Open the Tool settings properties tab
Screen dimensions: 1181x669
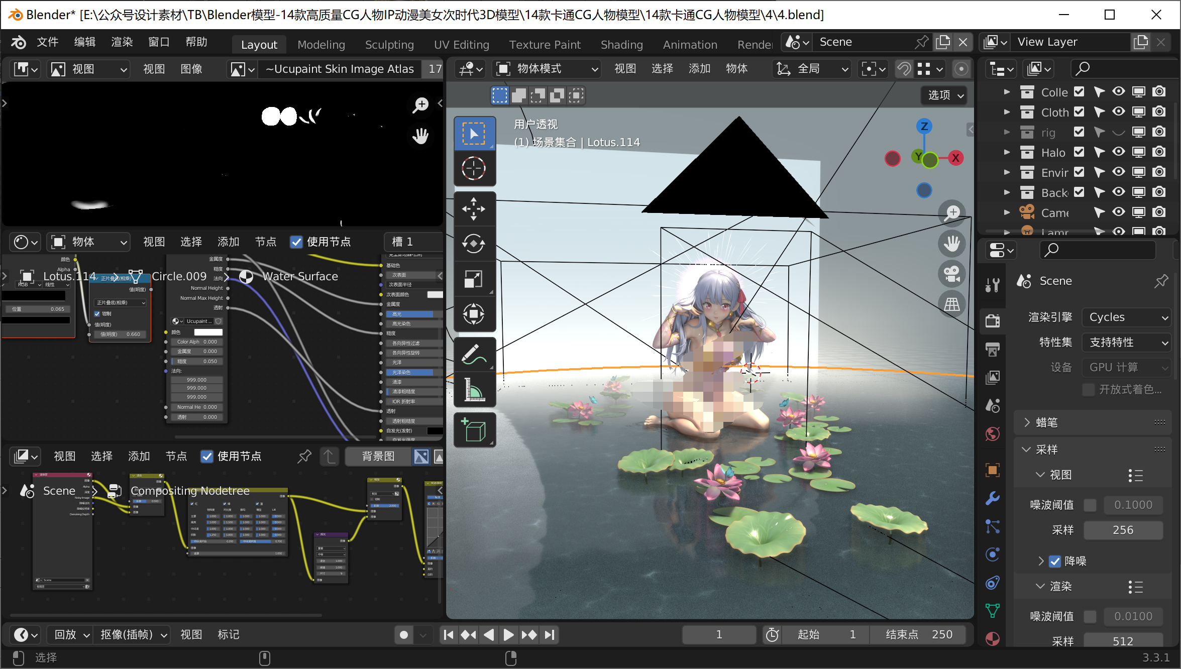click(993, 284)
